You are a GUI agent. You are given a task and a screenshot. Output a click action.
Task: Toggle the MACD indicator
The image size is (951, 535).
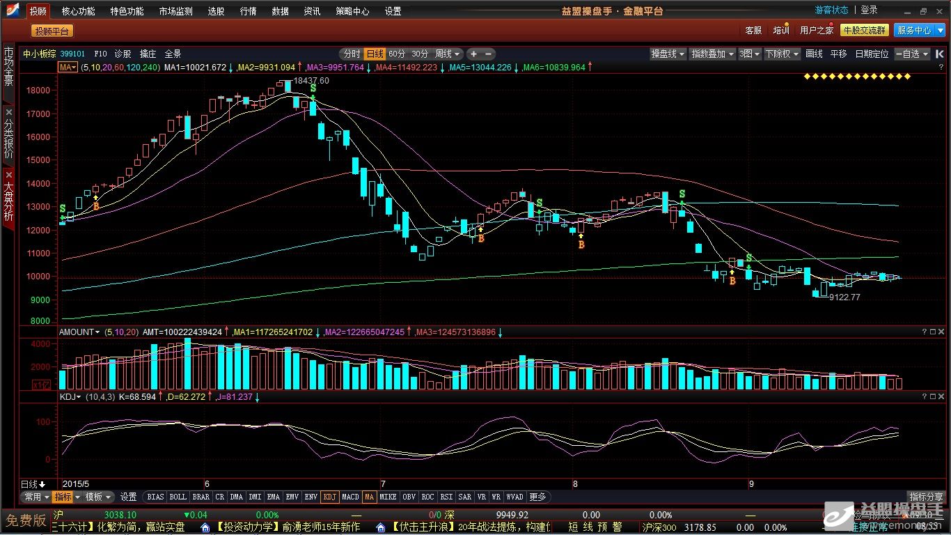click(x=350, y=497)
